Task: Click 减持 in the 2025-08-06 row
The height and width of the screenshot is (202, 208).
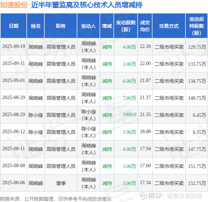Action: pyautogui.click(x=107, y=183)
